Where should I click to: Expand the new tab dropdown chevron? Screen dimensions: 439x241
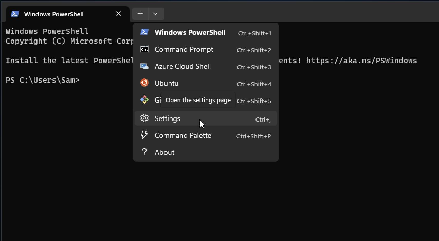pyautogui.click(x=156, y=14)
